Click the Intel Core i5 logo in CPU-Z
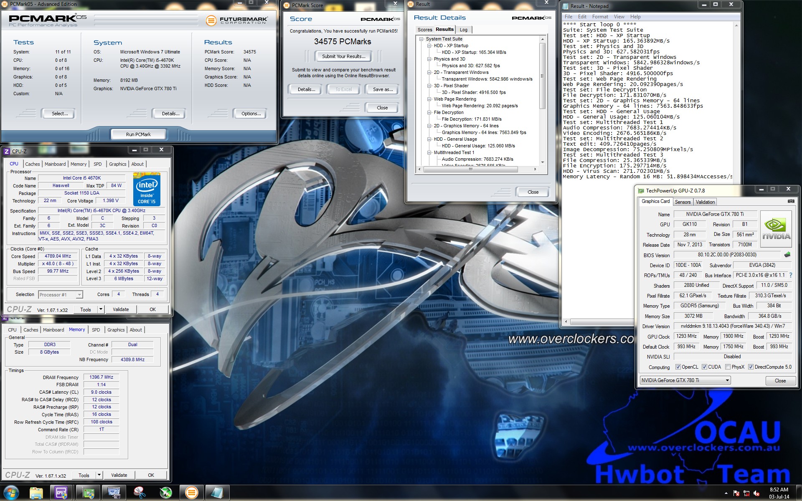The height and width of the screenshot is (501, 802). [x=147, y=189]
